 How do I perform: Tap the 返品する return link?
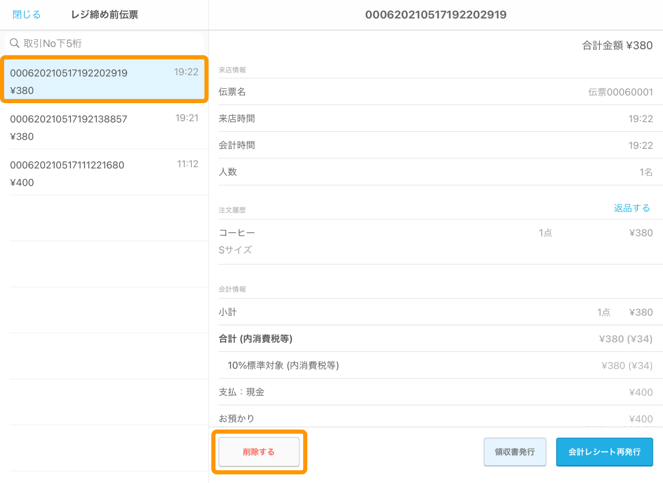pos(632,208)
